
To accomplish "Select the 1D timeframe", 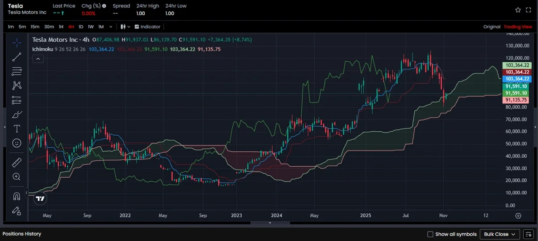I will [x=81, y=27].
